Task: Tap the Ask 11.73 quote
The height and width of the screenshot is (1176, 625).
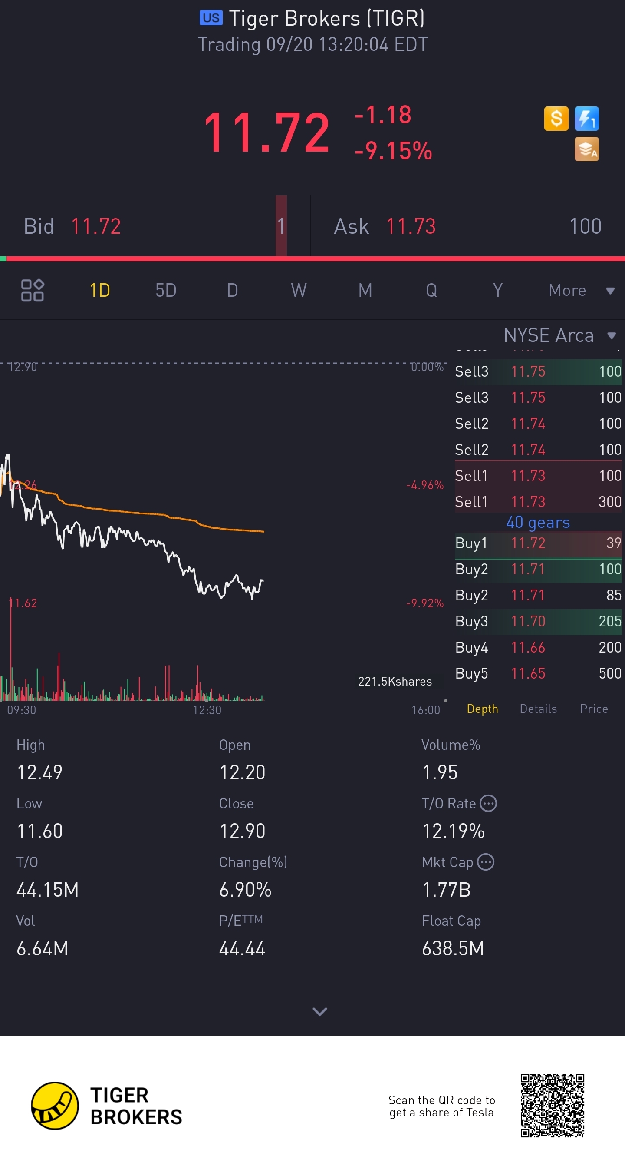Action: coord(467,226)
